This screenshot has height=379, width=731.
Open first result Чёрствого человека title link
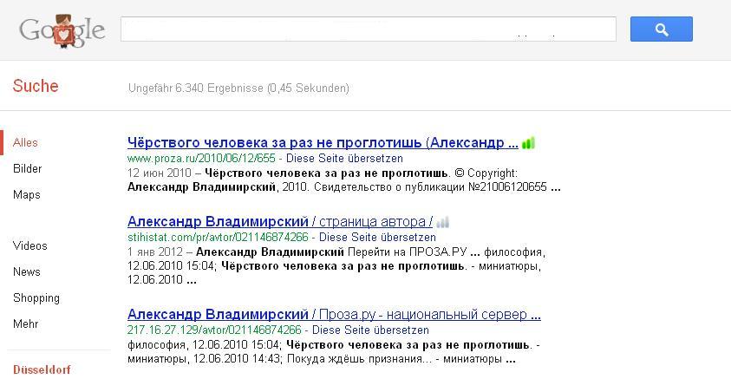(x=322, y=142)
